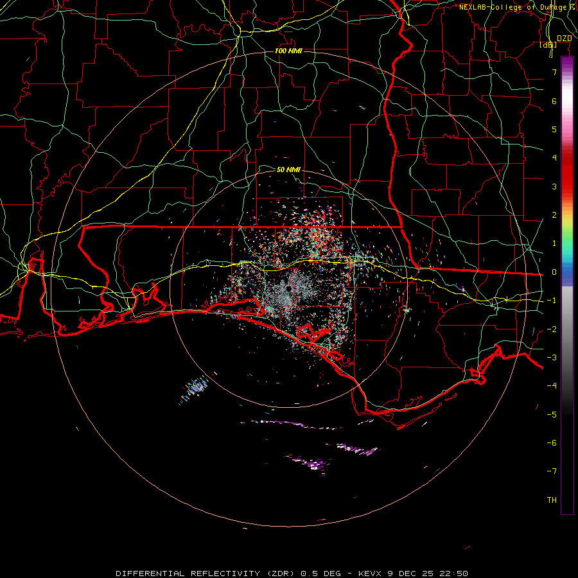Click the scale value 4 label
578x578 pixels.
click(x=554, y=158)
